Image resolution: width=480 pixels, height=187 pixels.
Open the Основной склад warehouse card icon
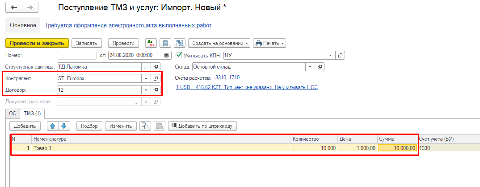click(320, 67)
